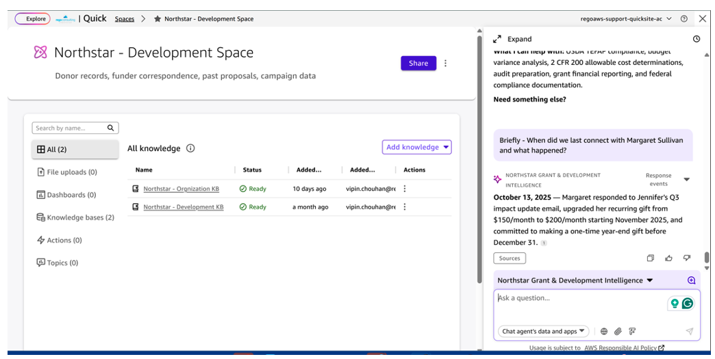
Task: Select Actions (0) filter
Action: (x=60, y=240)
